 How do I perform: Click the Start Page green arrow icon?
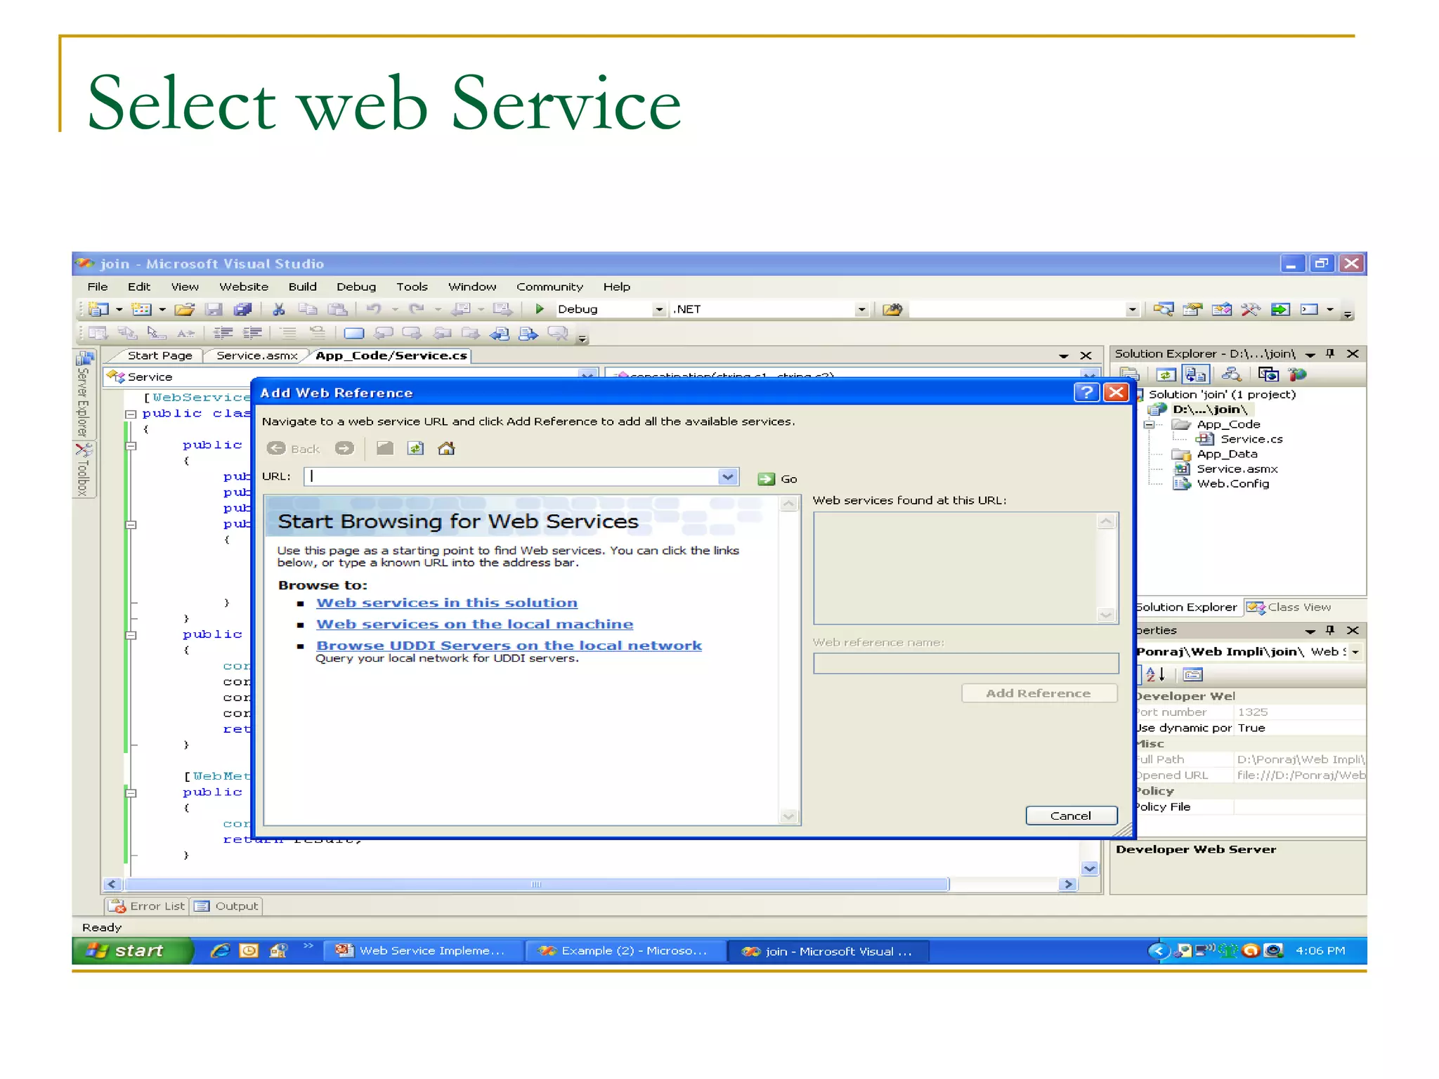point(1280,309)
